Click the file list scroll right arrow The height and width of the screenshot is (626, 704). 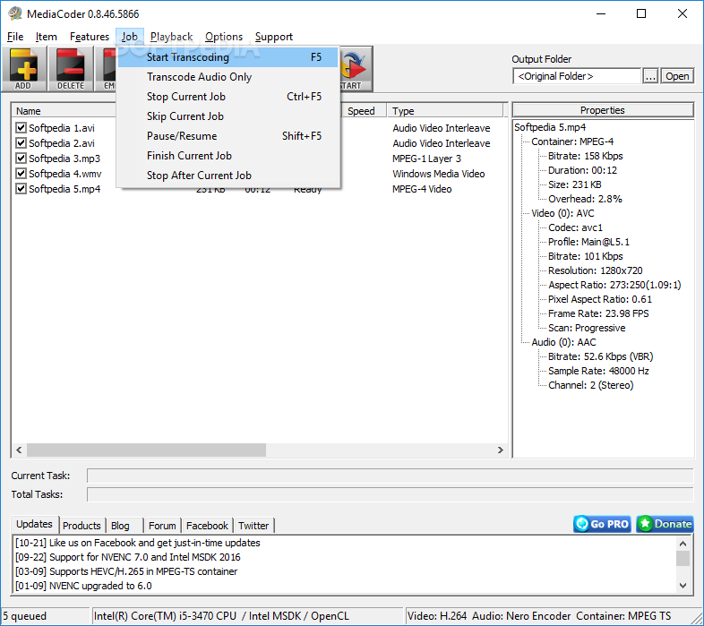coord(501,450)
